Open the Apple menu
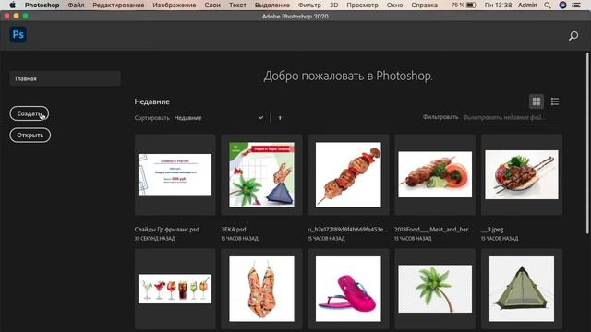 point(12,6)
